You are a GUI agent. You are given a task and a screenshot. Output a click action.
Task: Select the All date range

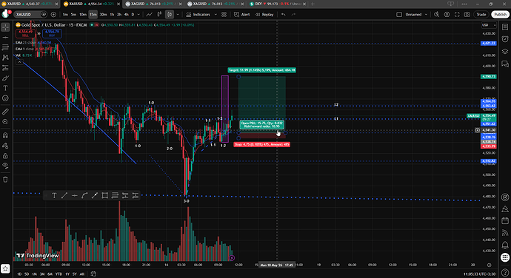(81, 274)
